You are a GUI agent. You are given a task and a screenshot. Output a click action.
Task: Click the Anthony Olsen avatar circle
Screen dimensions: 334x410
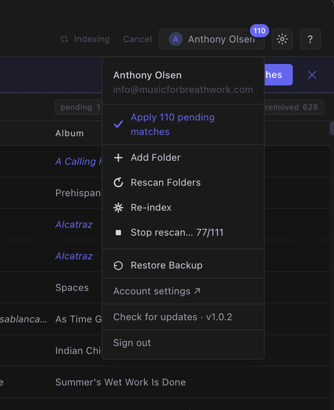(x=175, y=39)
